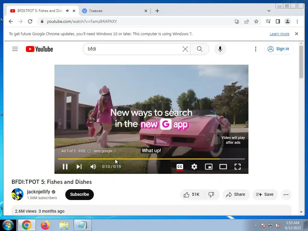Open Chrome three-dot menu

coord(297,21)
